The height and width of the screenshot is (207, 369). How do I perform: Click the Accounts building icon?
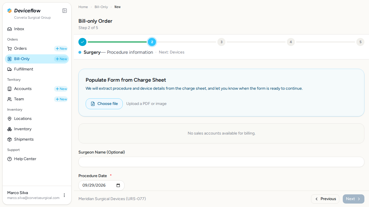[x=10, y=89]
